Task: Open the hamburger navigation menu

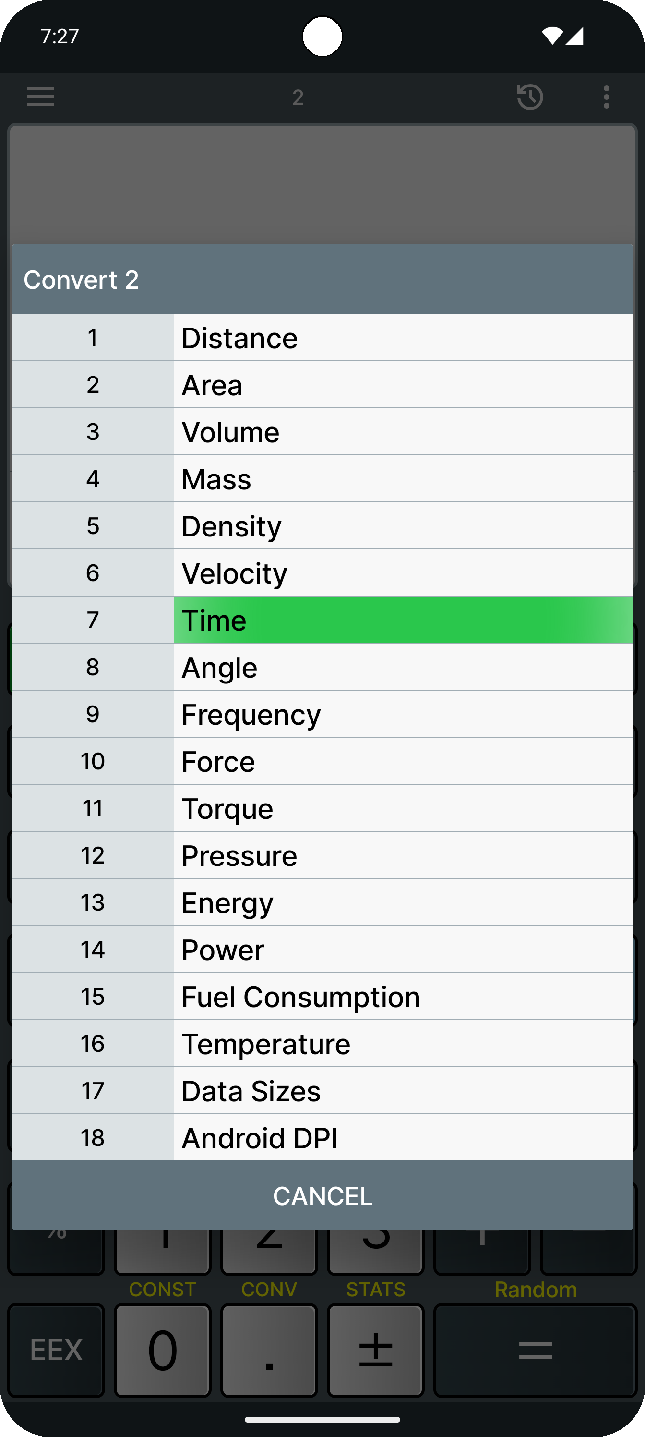Action: tap(40, 97)
